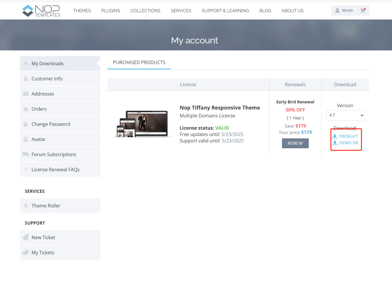The image size is (392, 282).
Task: Click the Customer Info person icon
Action: click(26, 79)
